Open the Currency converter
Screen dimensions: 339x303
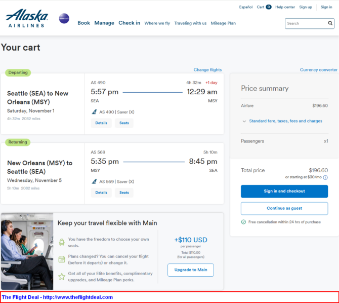click(318, 70)
